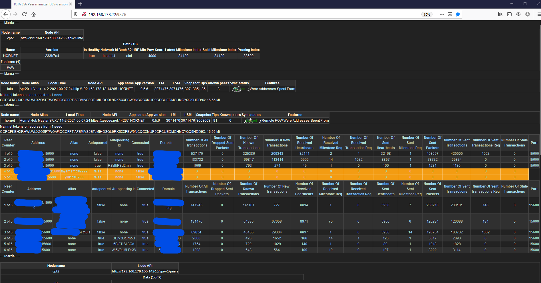Image resolution: width=541 pixels, height=283 pixels.
Task: Click the Number Of Stale Transactions header, second peer table
Action: pyautogui.click(x=514, y=189)
